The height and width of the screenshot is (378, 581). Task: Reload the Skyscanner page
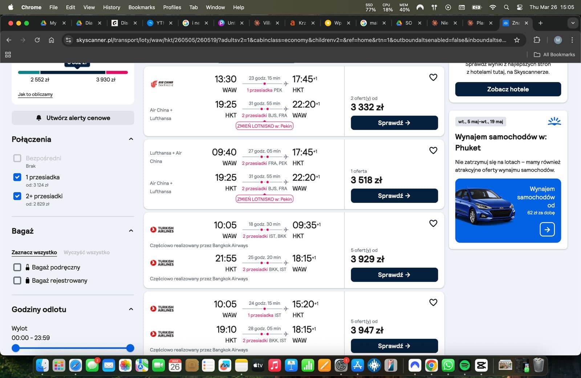pyautogui.click(x=37, y=40)
